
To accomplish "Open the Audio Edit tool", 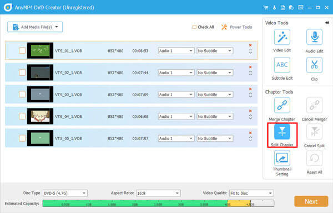I will pyautogui.click(x=314, y=37).
